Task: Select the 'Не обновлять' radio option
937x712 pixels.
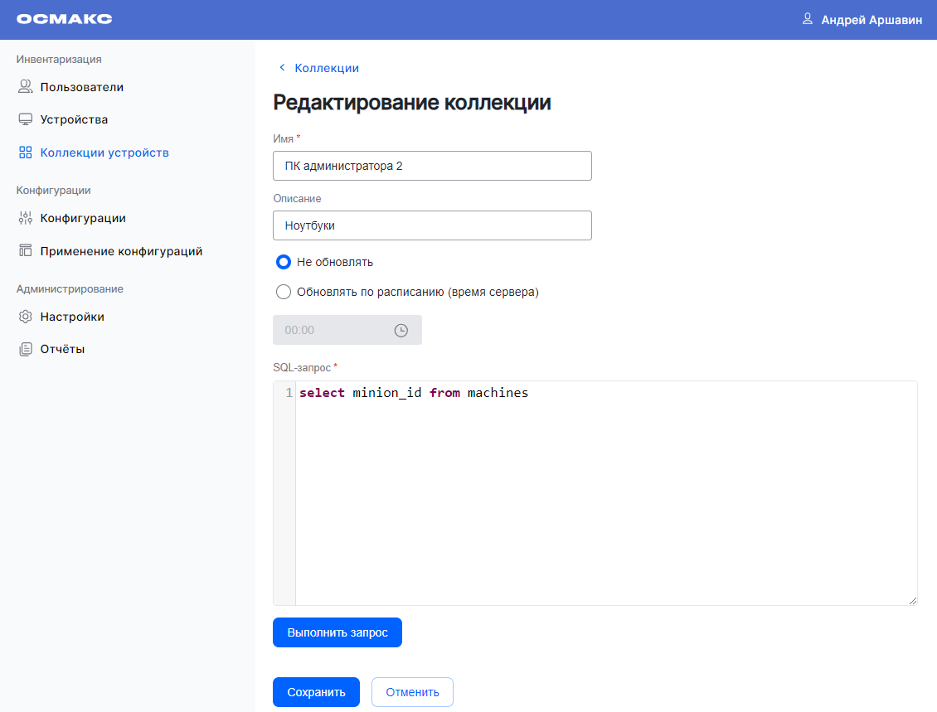Action: tap(284, 262)
